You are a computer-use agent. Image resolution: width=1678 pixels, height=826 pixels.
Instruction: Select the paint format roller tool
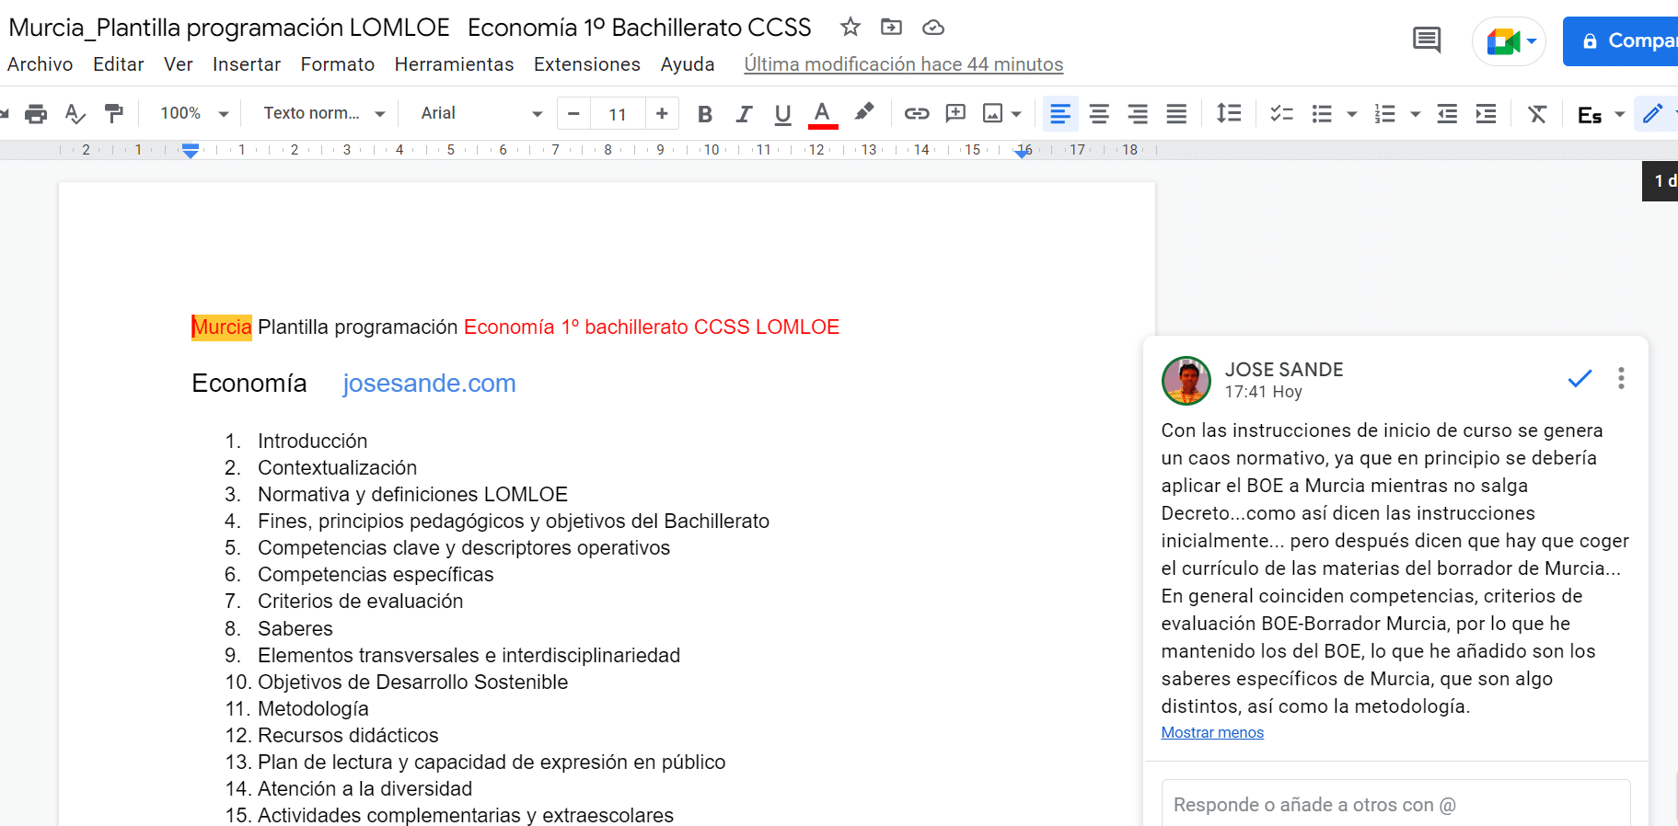pyautogui.click(x=114, y=114)
